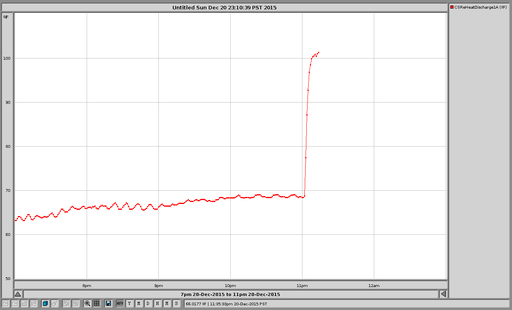
Task: Toggle the grid lines button
Action: 97,303
